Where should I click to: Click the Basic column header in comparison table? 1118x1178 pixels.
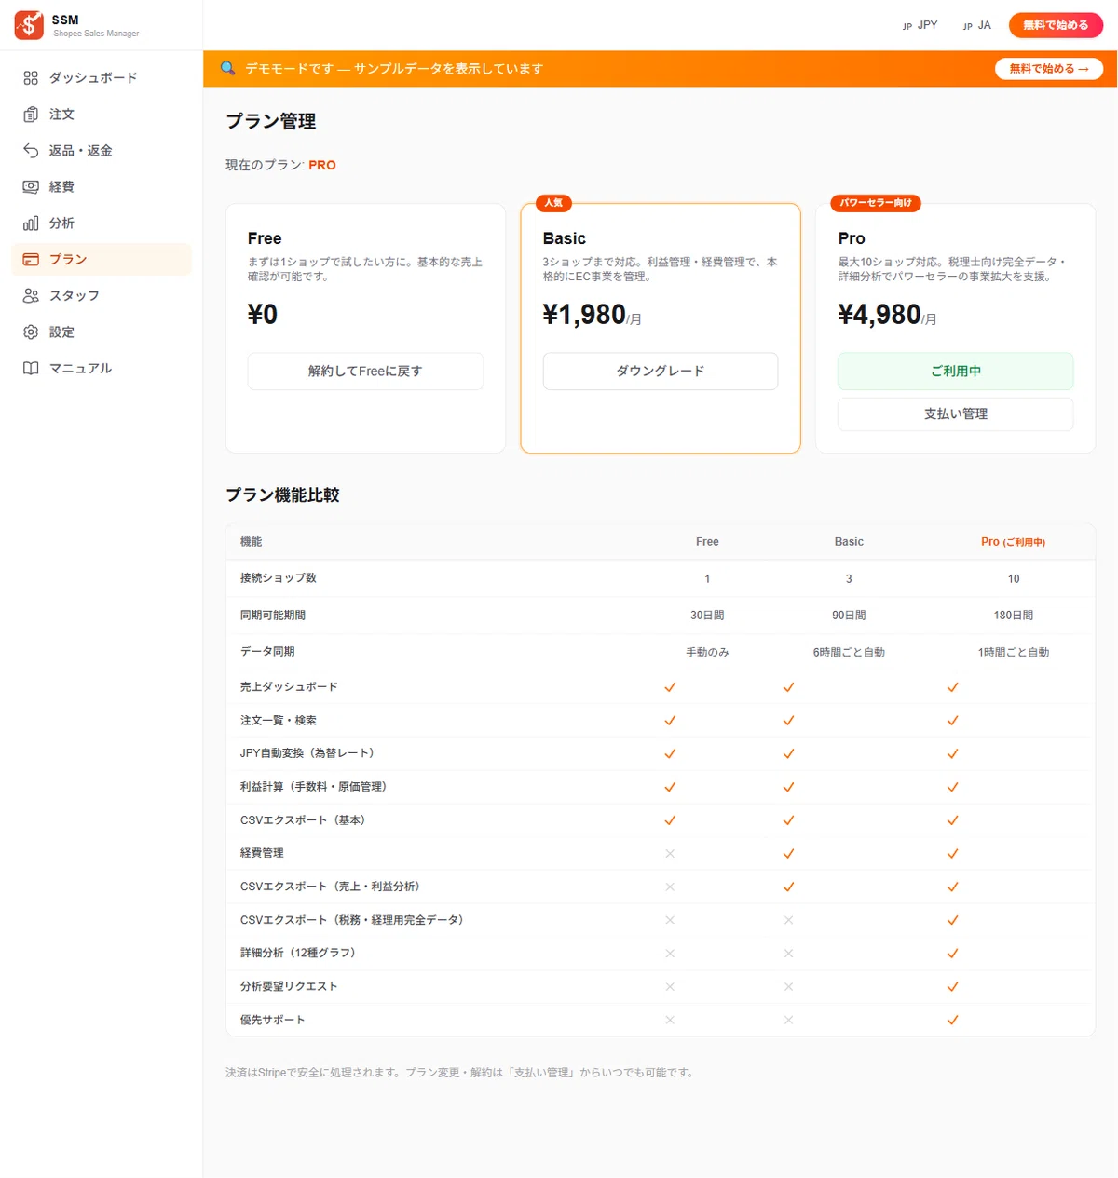click(849, 542)
